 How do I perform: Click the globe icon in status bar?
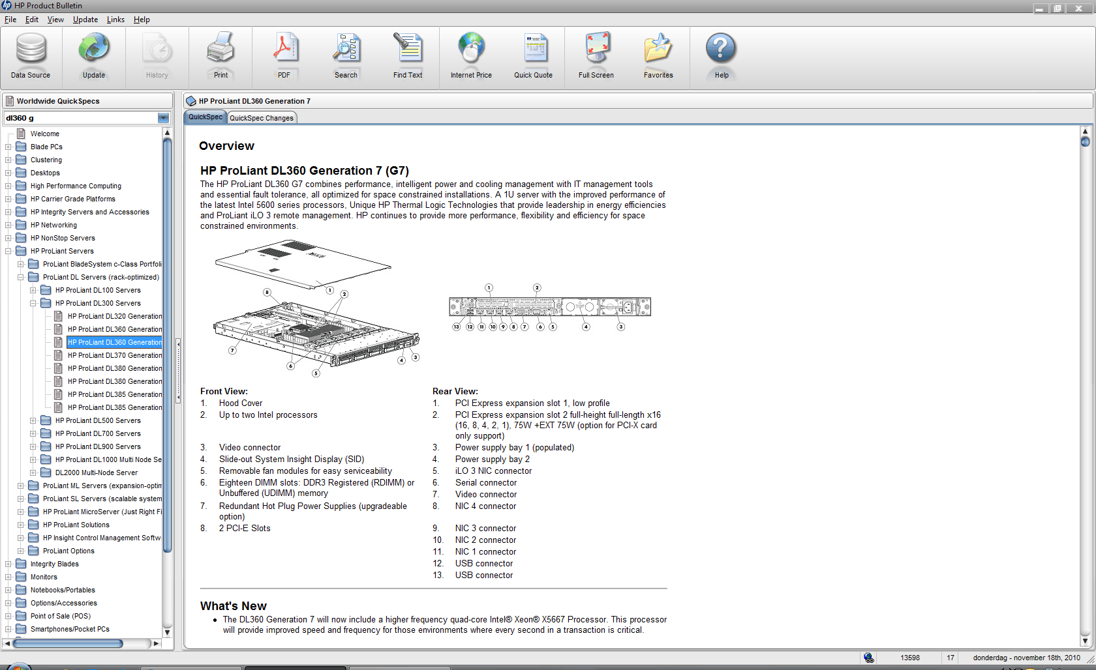[x=868, y=658]
